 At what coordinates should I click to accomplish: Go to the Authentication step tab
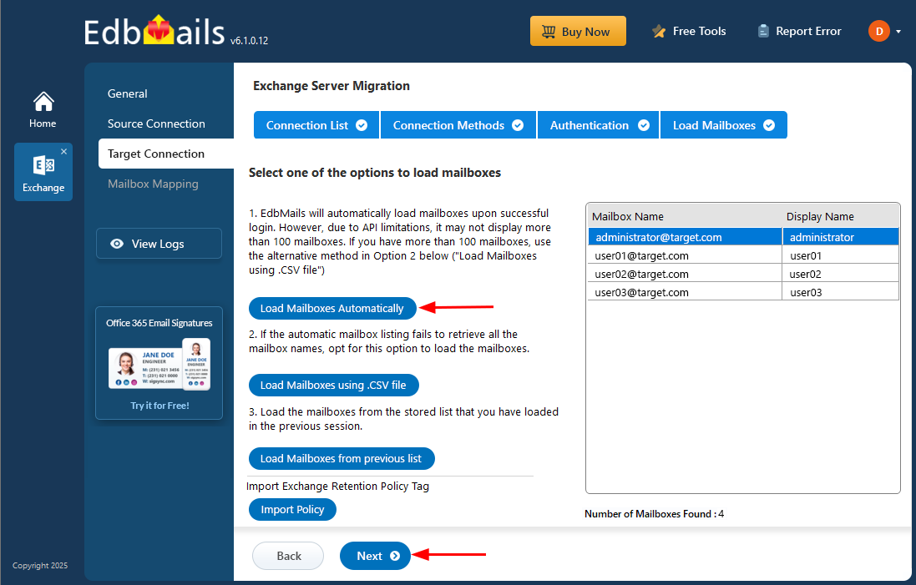click(x=598, y=125)
